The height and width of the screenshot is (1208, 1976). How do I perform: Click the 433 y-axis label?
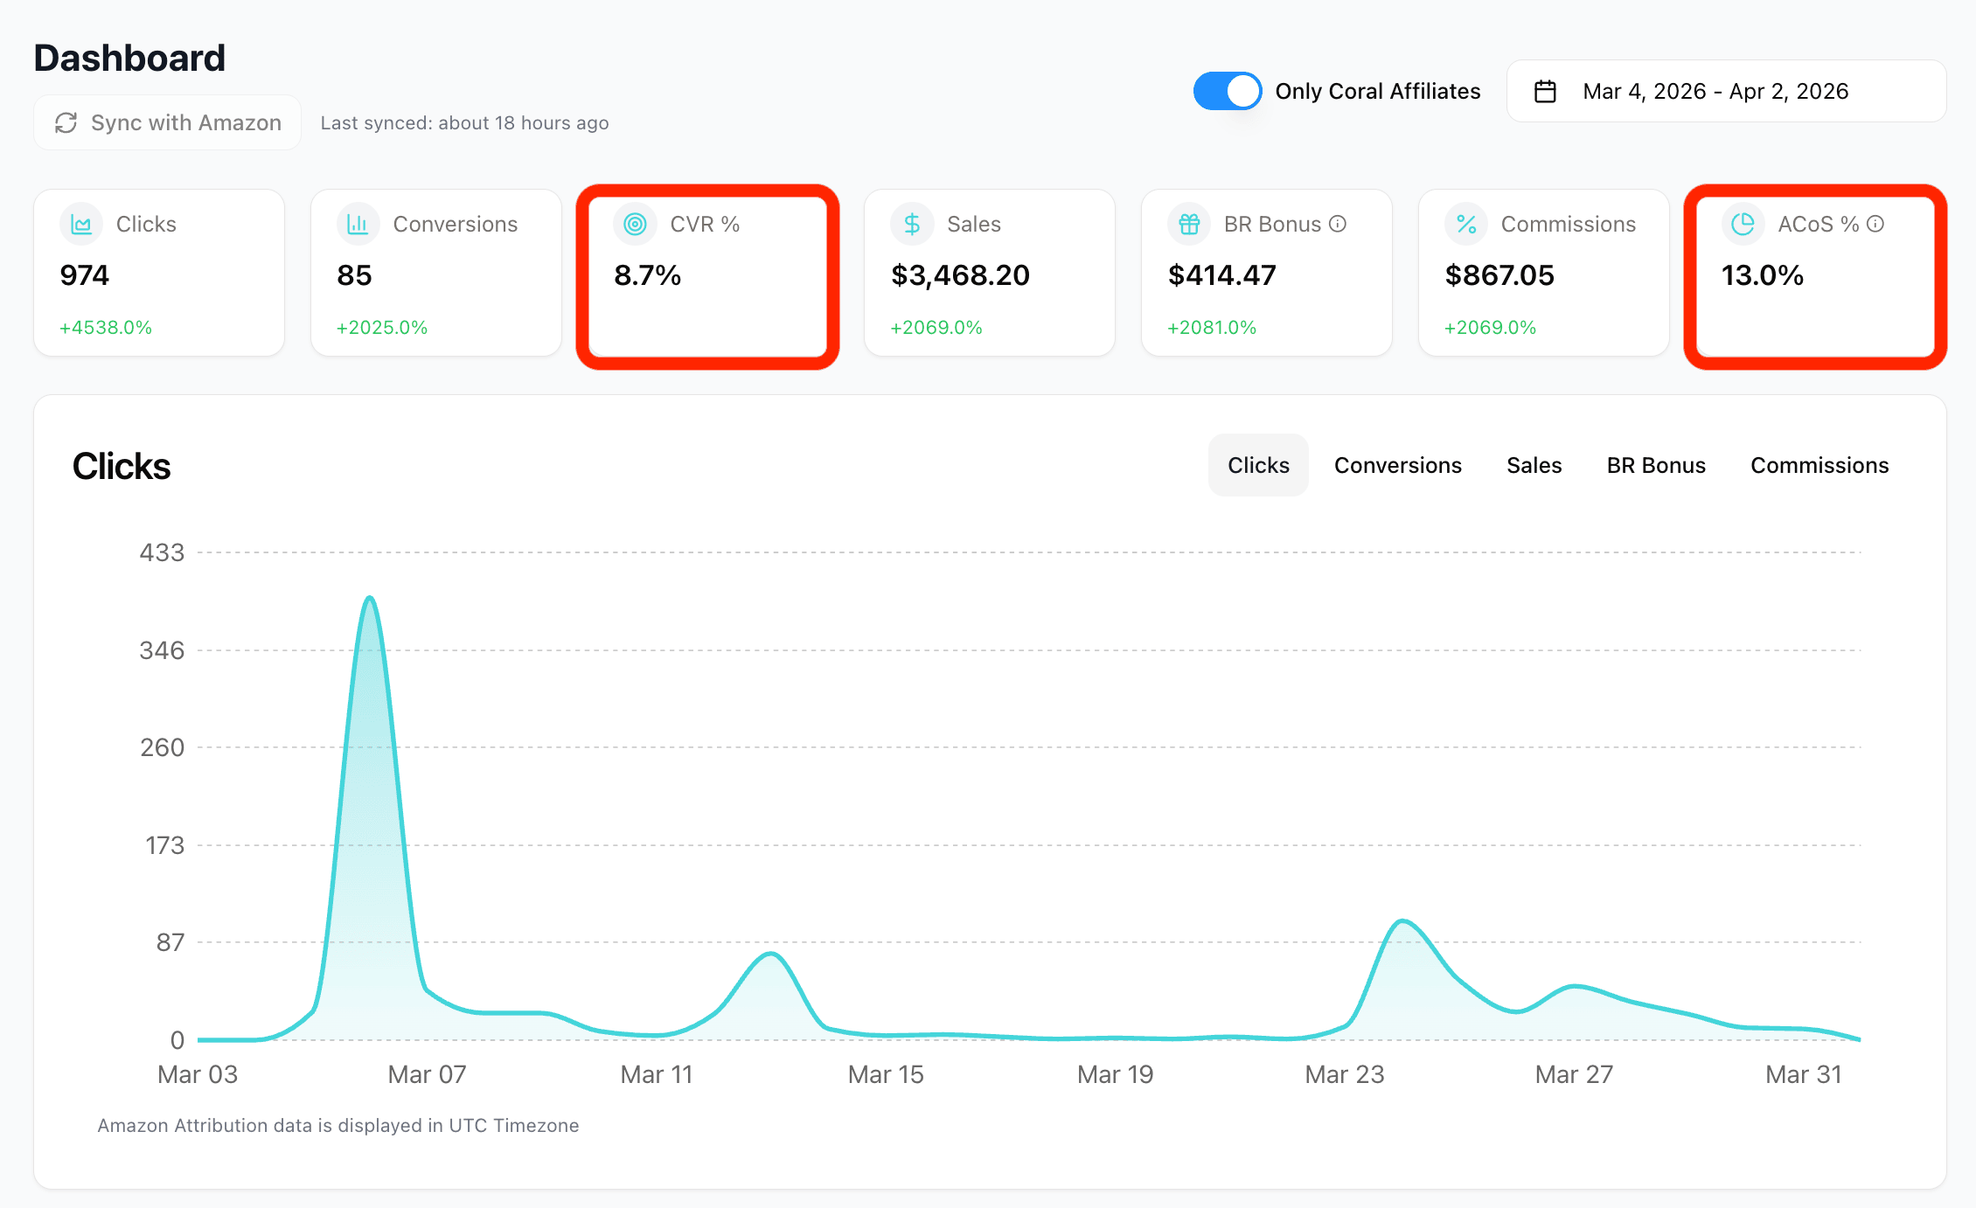[162, 552]
